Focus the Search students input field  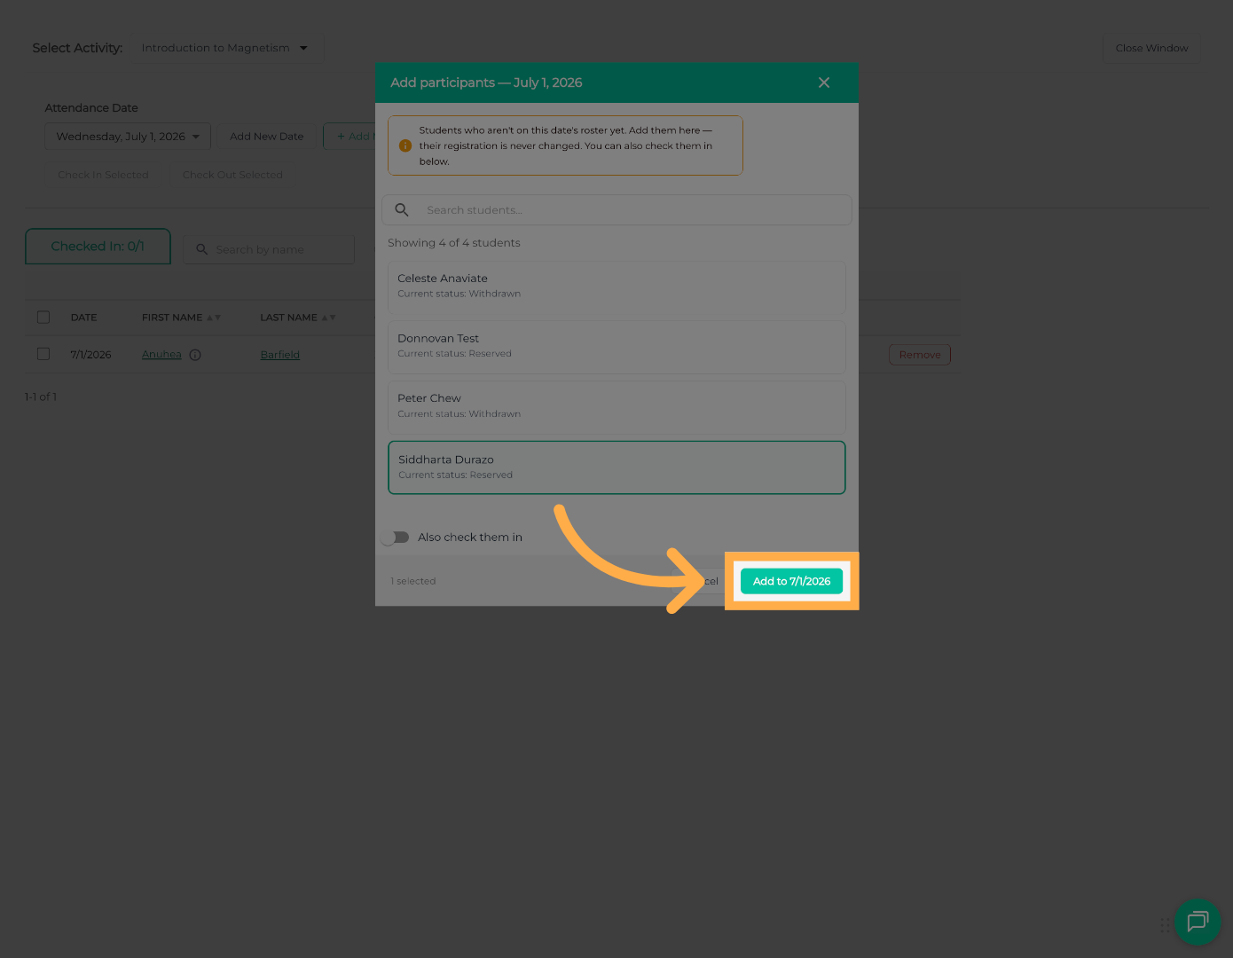coord(616,210)
